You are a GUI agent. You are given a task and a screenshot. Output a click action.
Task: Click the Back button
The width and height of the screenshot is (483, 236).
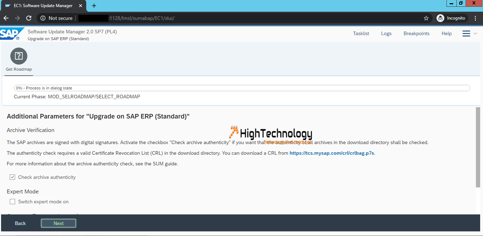coord(20,223)
